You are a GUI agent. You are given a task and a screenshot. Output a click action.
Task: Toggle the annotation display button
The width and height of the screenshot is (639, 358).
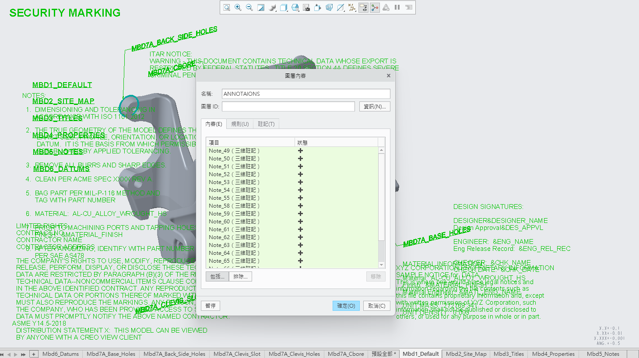pos(363,7)
